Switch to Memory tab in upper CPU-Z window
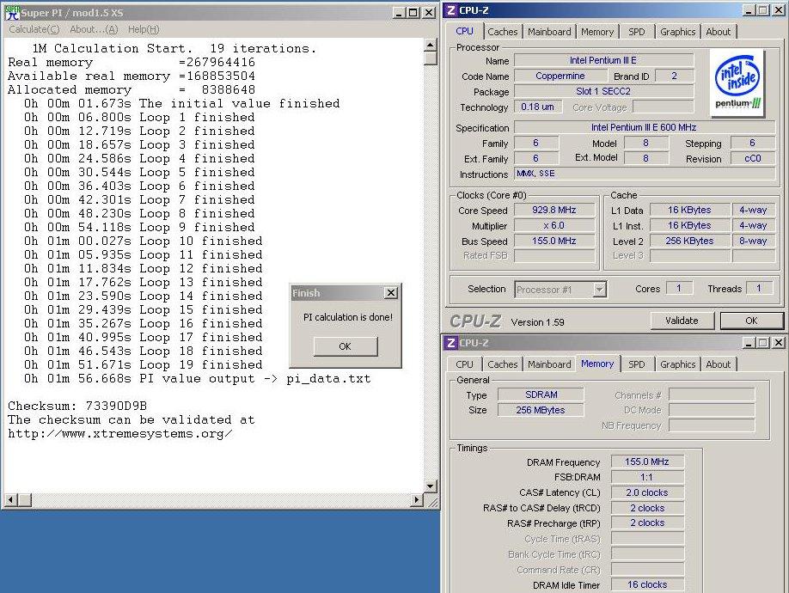 pos(597,32)
